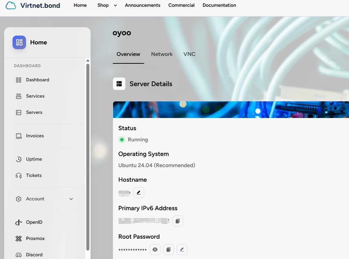The width and height of the screenshot is (349, 259).
Task: Edit hostname with the pencil icon
Action: click(139, 193)
